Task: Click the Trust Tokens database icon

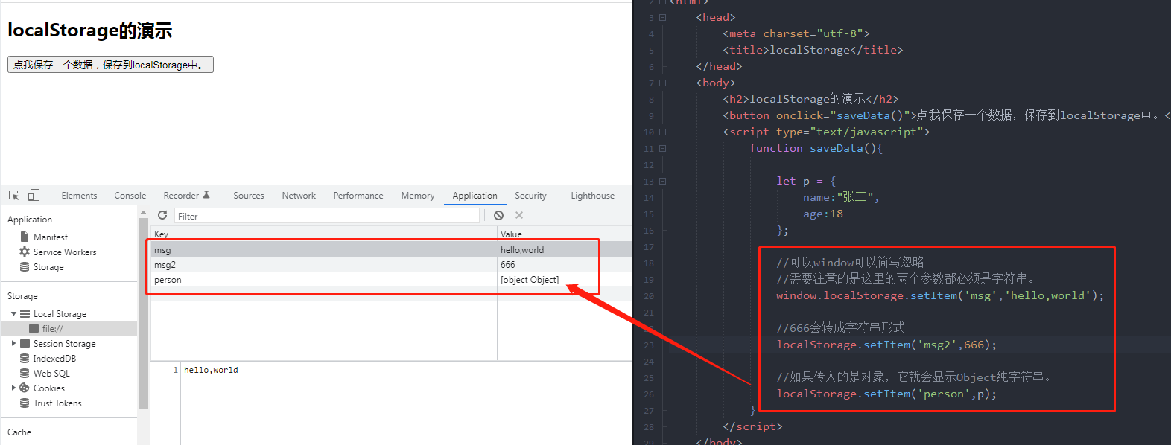Action: tap(25, 403)
